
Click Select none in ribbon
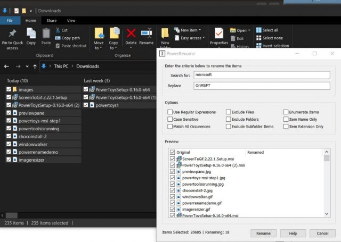coord(270,38)
